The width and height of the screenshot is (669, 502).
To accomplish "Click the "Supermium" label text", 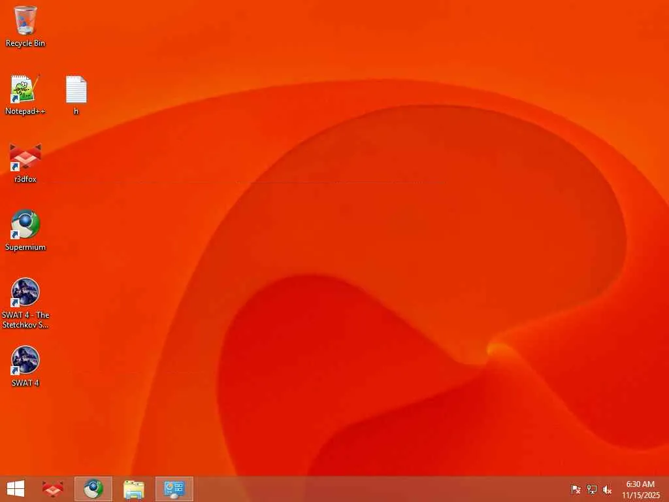I will [25, 247].
